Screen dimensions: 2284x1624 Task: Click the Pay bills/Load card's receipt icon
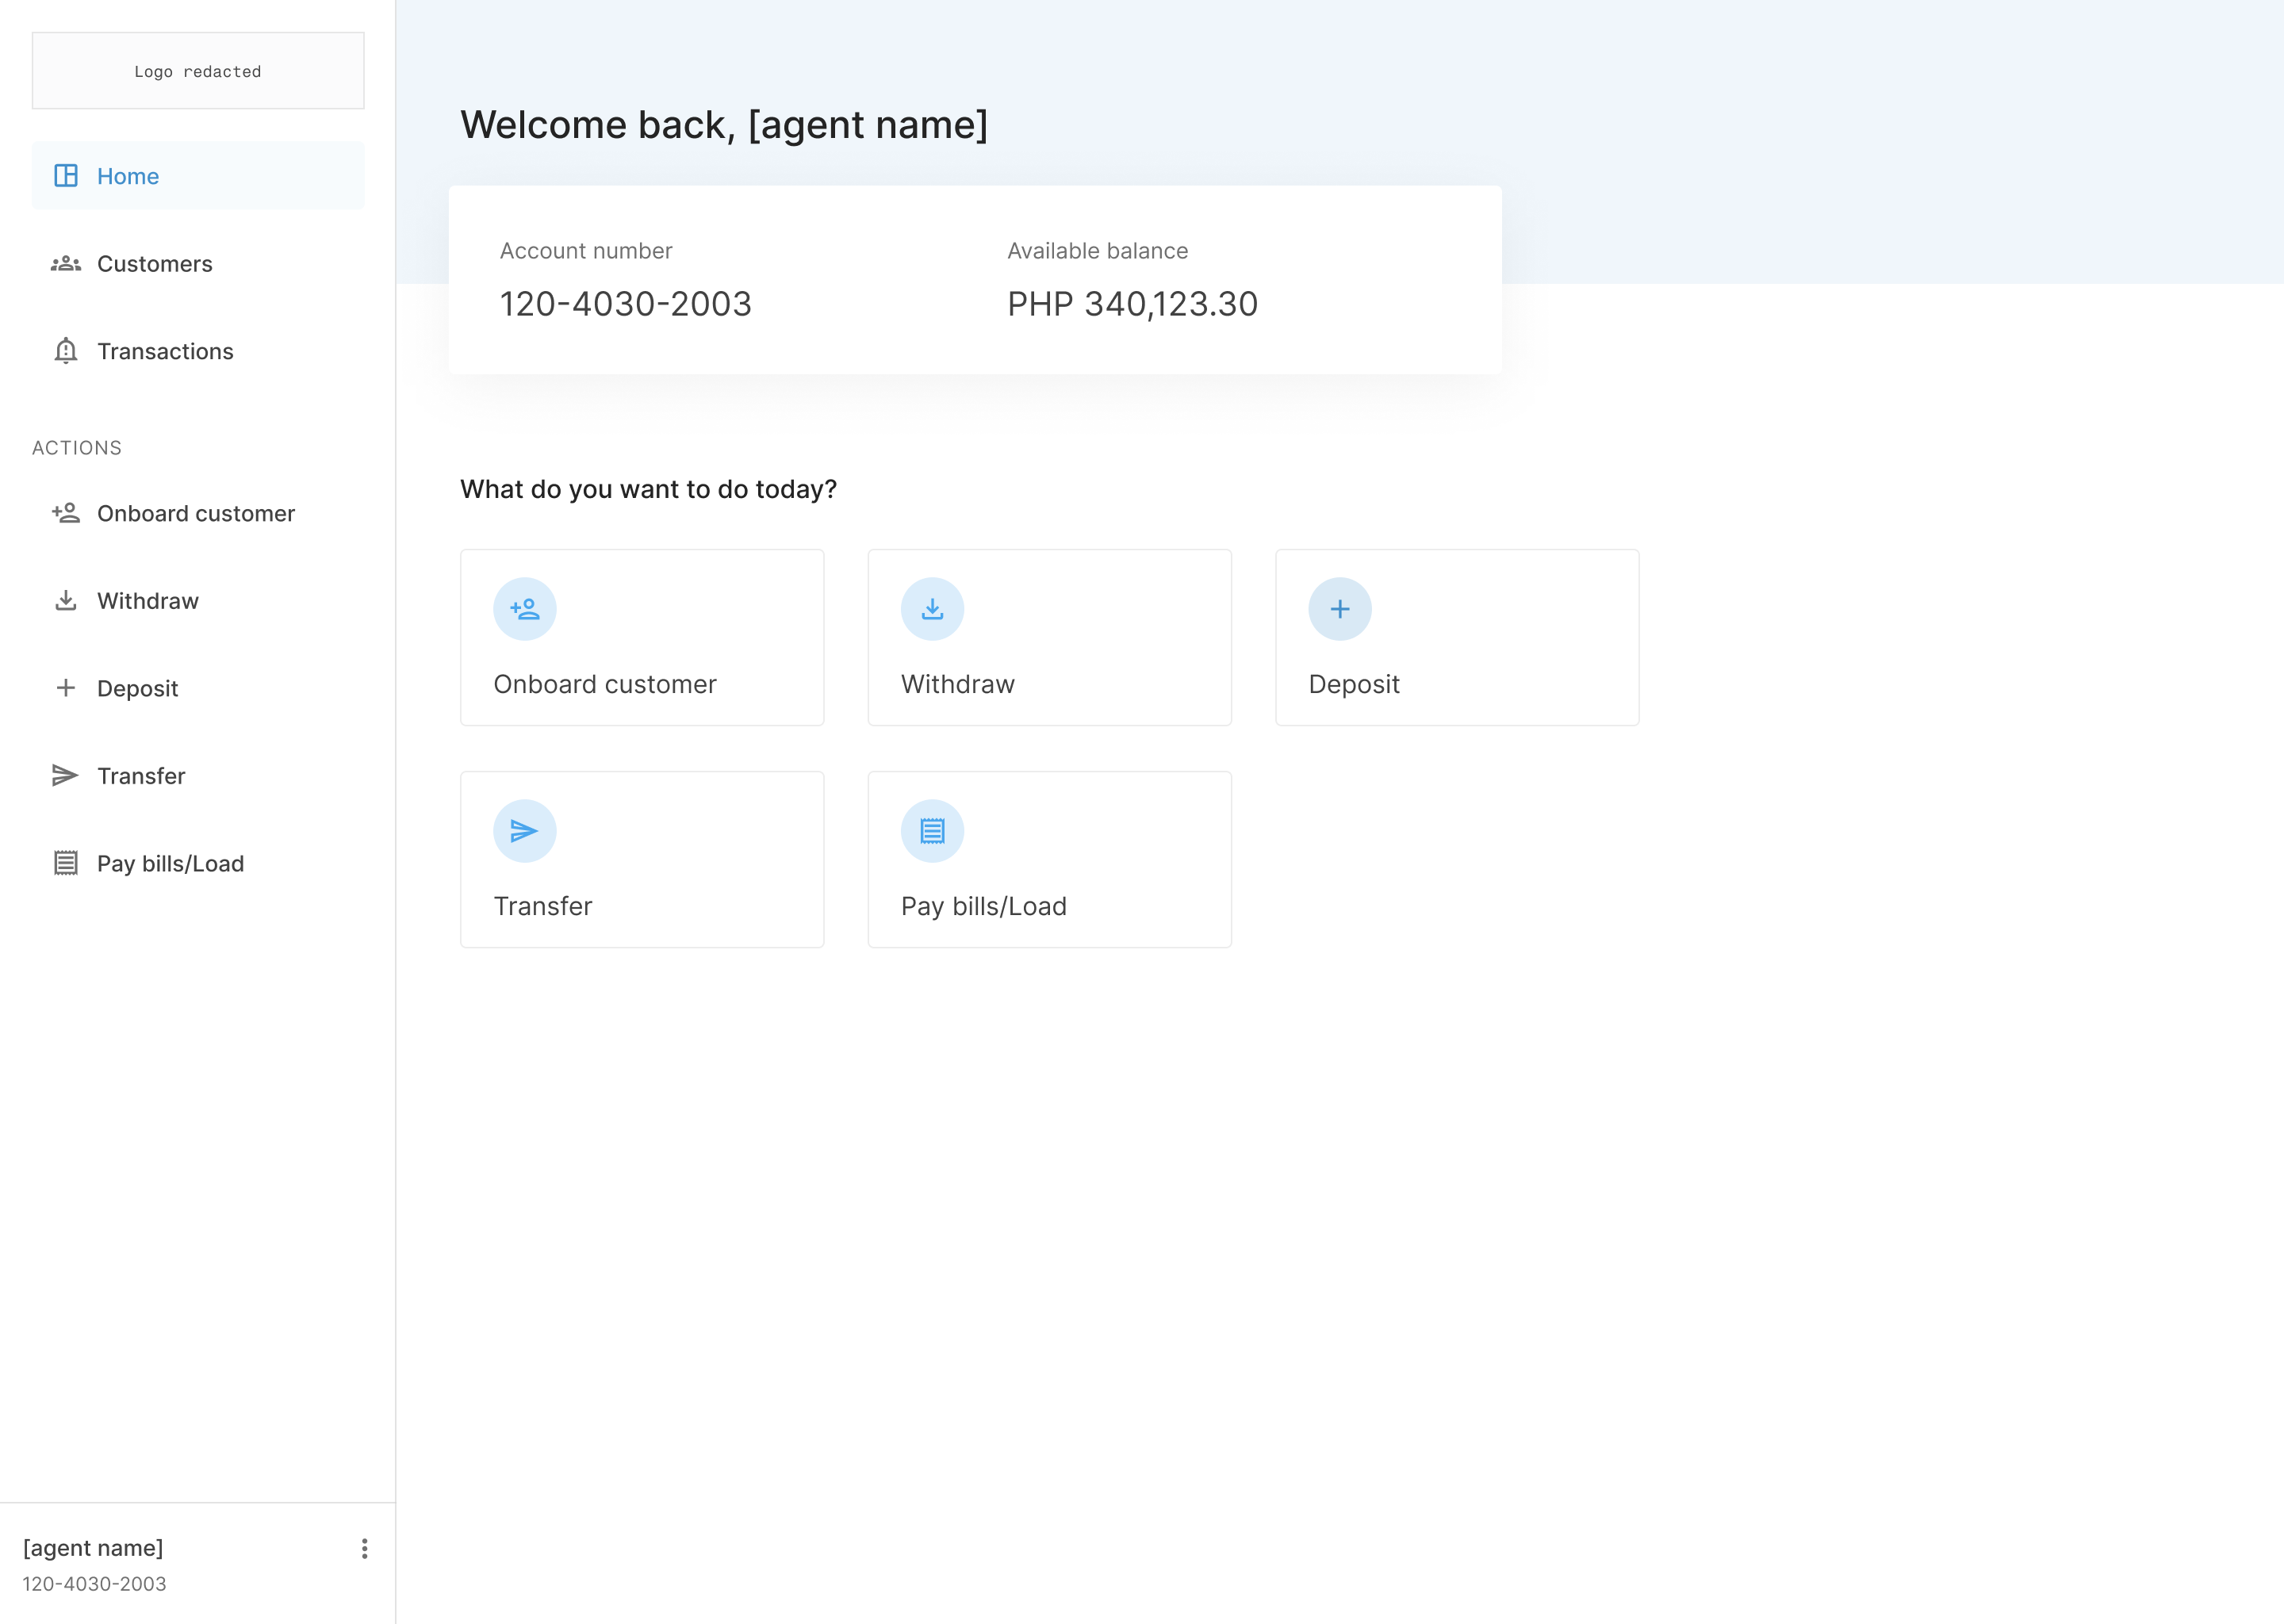tap(932, 831)
